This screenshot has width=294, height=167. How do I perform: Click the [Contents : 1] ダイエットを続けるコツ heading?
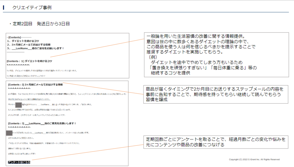(30, 61)
